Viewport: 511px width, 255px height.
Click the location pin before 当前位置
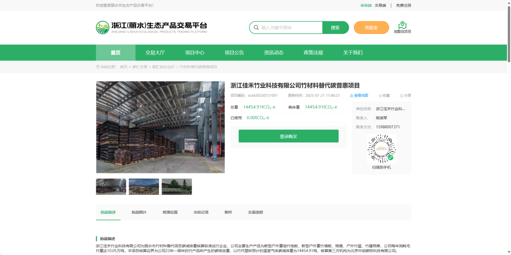coord(98,67)
